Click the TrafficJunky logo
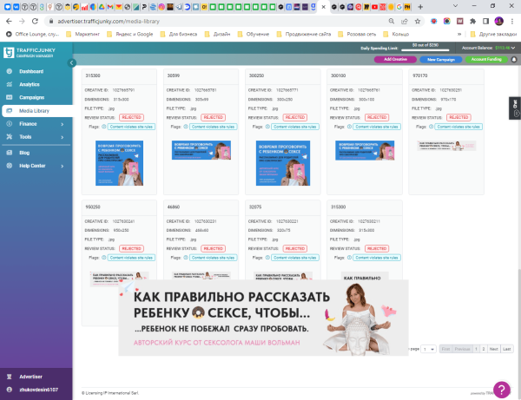The width and height of the screenshot is (521, 400). coord(30,52)
